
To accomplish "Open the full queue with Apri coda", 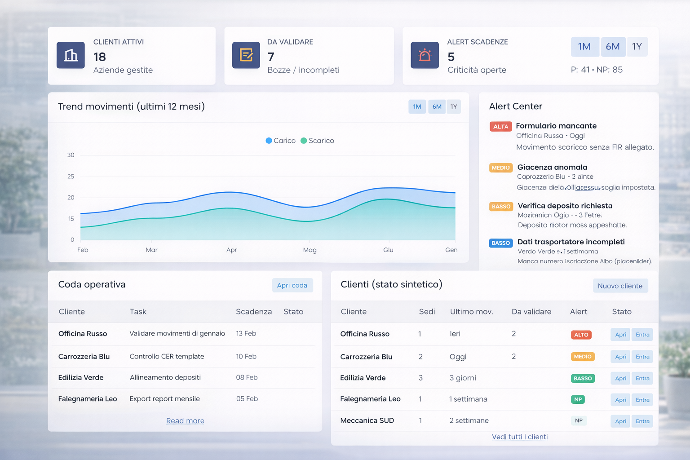I will coord(292,285).
